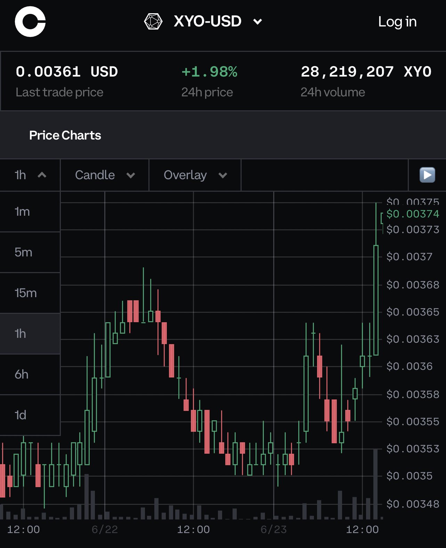
Task: Click the $0.00358 price axis label
Action: click(413, 395)
